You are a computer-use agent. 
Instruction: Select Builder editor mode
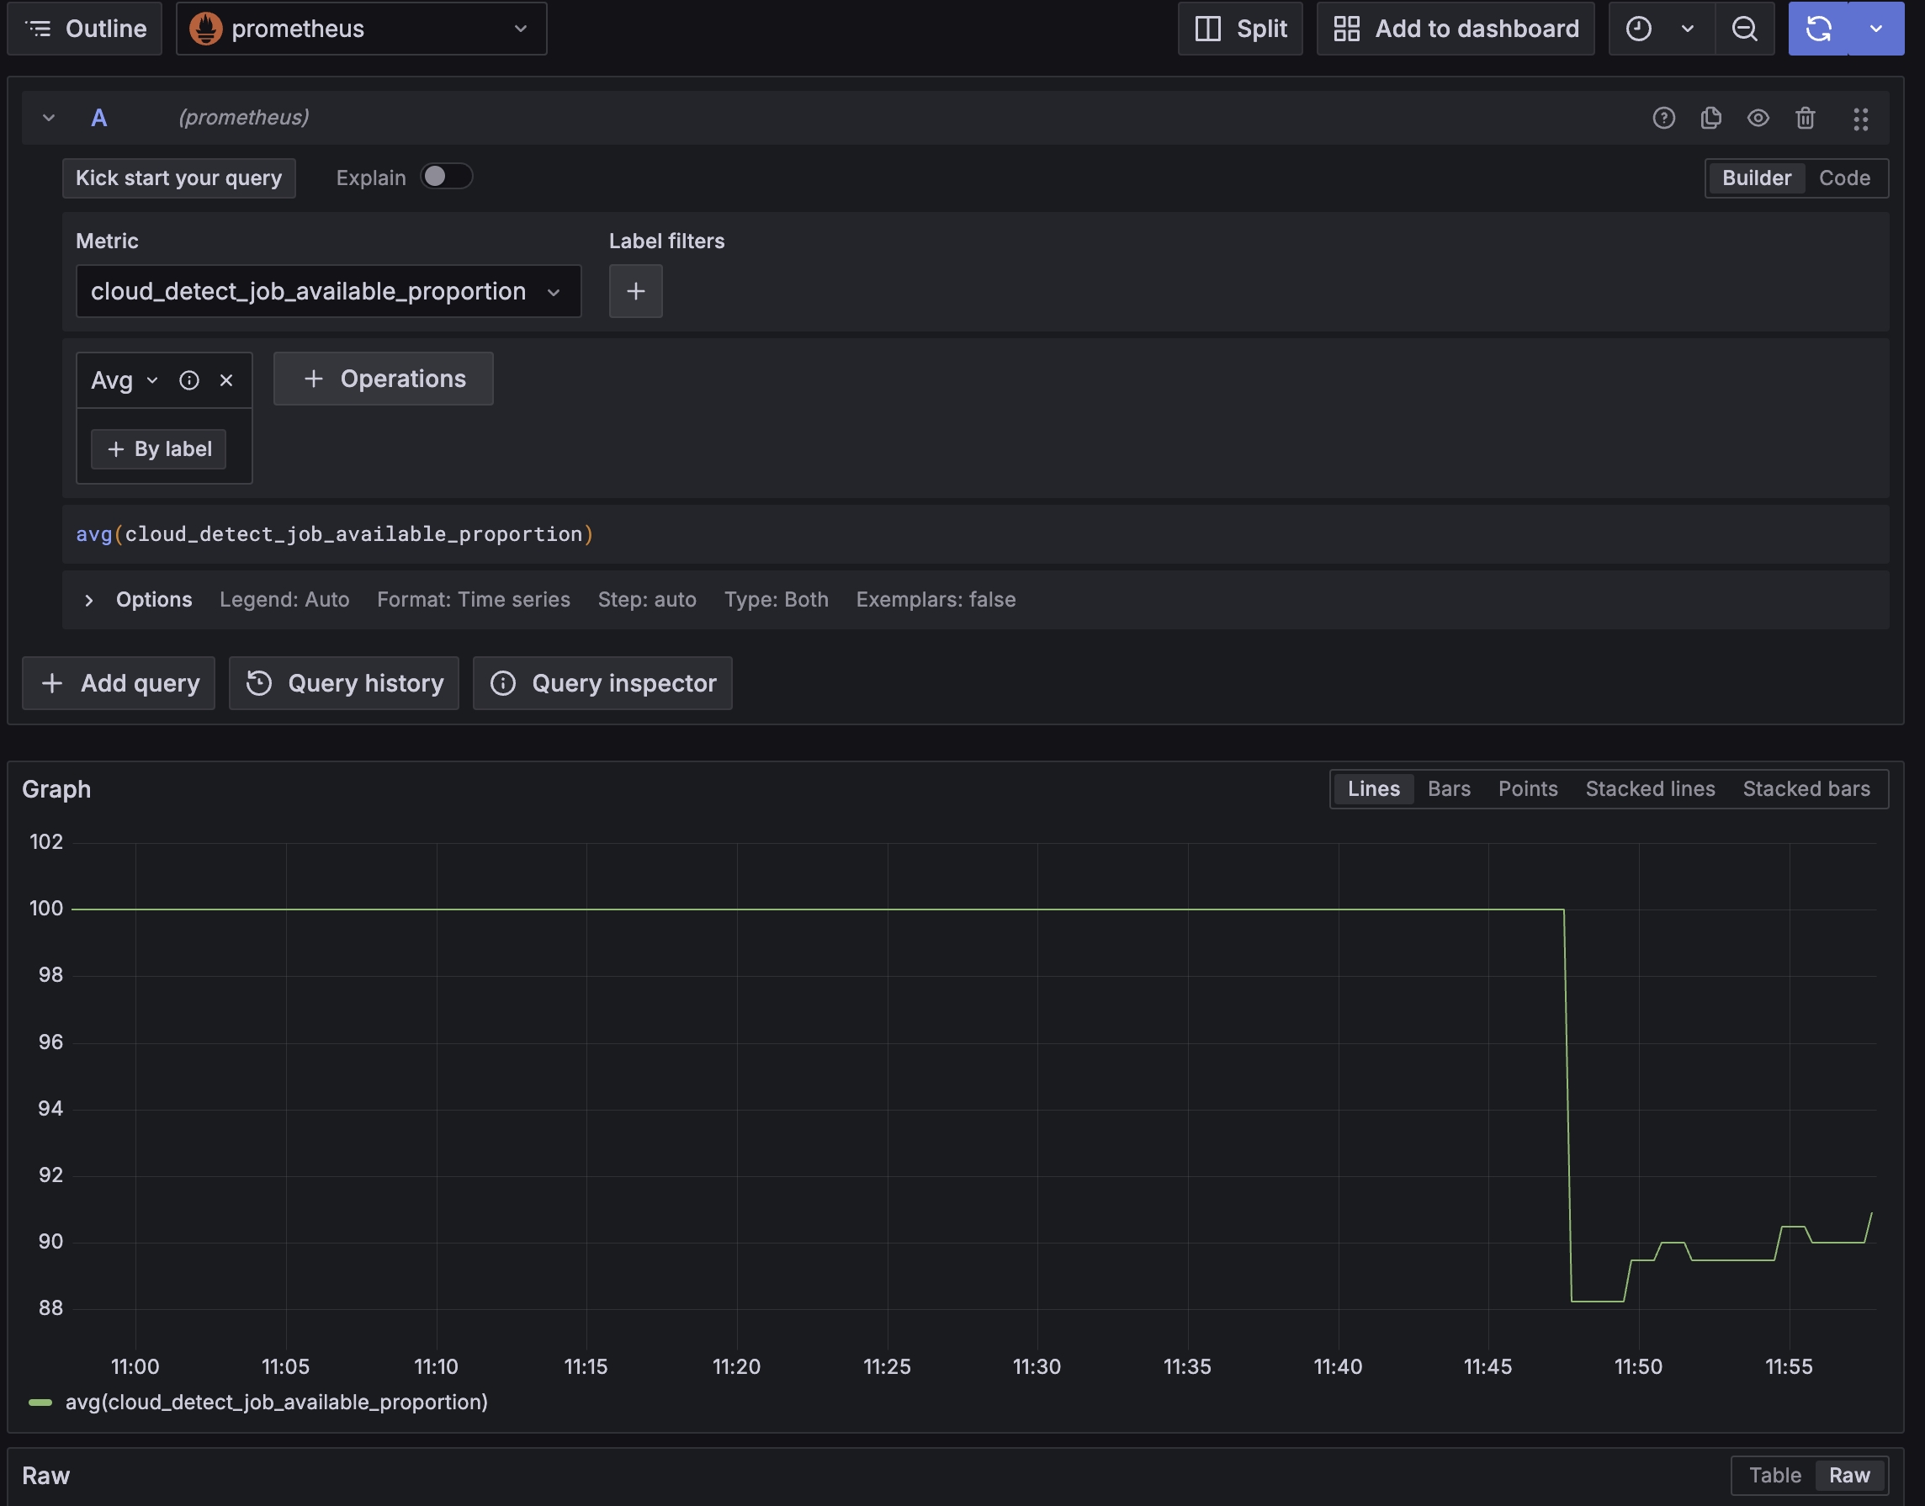1757,178
